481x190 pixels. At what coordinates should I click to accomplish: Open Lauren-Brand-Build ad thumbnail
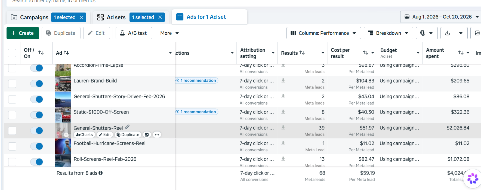63,84
